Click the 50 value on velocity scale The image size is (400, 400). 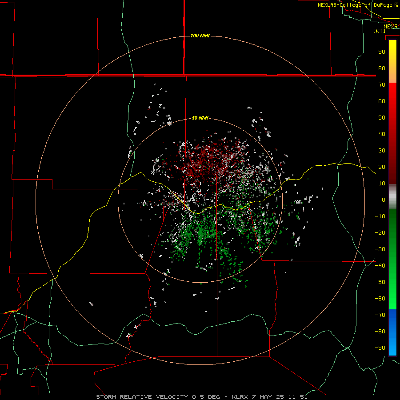pyautogui.click(x=382, y=118)
